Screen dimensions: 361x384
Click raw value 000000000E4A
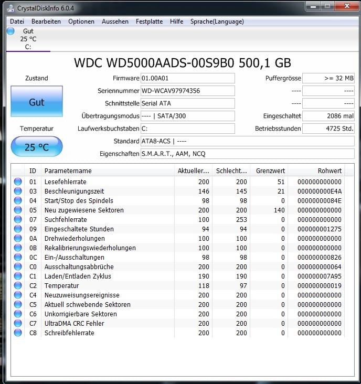[320, 191]
